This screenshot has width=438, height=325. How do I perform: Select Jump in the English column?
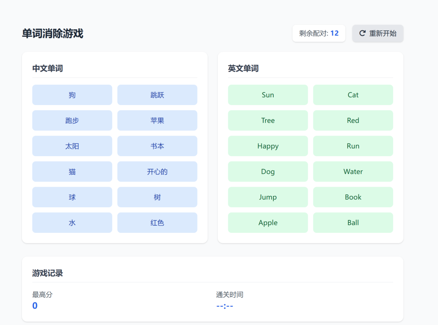(268, 197)
